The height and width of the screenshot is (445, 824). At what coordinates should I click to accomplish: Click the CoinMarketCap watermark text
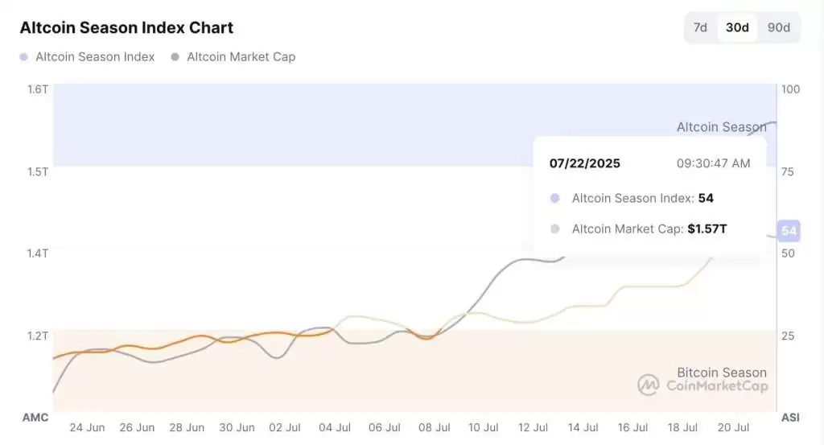pyautogui.click(x=717, y=385)
